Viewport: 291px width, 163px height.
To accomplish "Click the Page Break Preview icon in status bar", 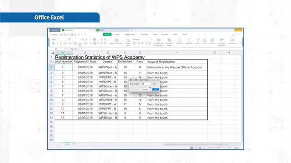I will (200, 148).
